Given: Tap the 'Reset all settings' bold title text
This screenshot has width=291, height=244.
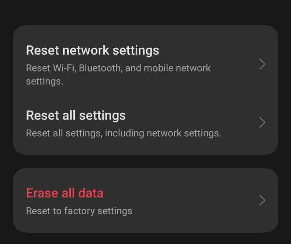Looking at the screenshot, I should [76, 115].
